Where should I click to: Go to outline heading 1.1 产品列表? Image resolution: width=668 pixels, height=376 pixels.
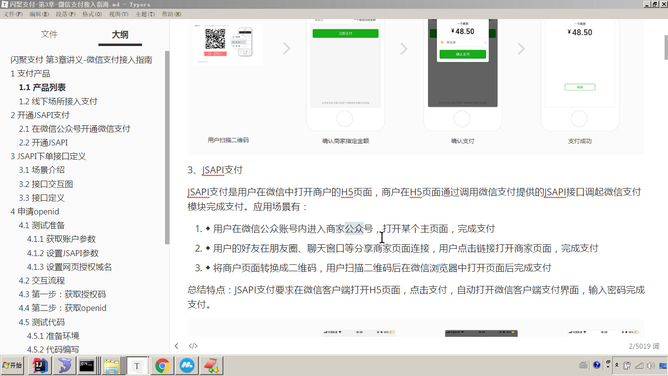[42, 87]
